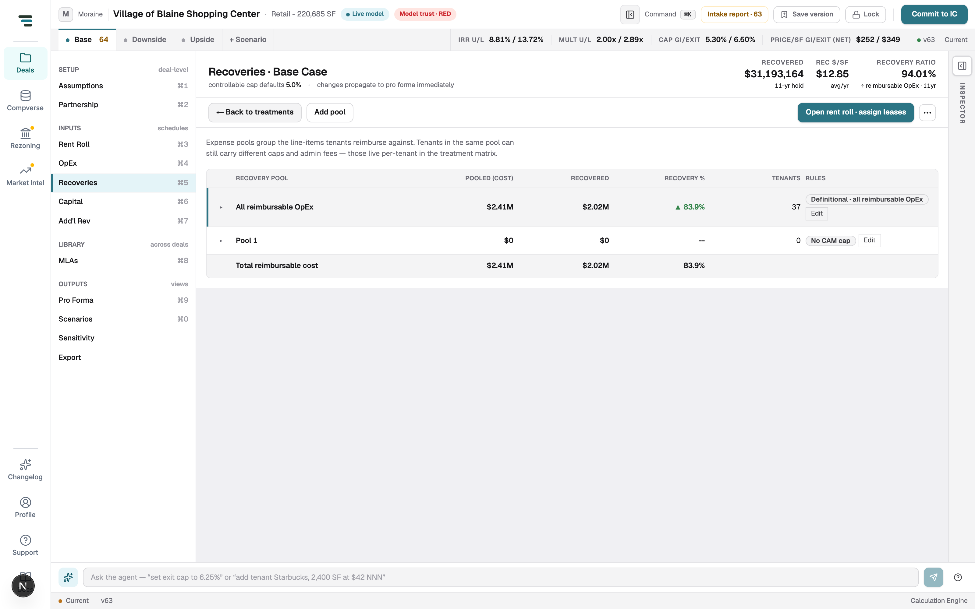Open command palette ⌘K shortcut
The width and height of the screenshot is (975, 609).
tap(688, 15)
